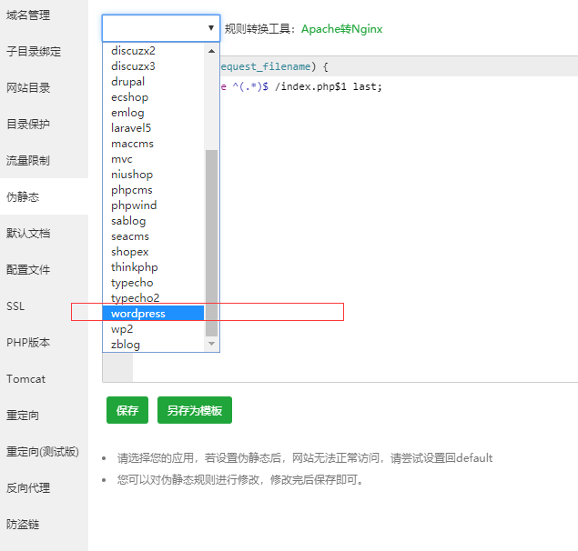Open the Tomcat tab
This screenshot has width=578, height=551.
pos(25,379)
